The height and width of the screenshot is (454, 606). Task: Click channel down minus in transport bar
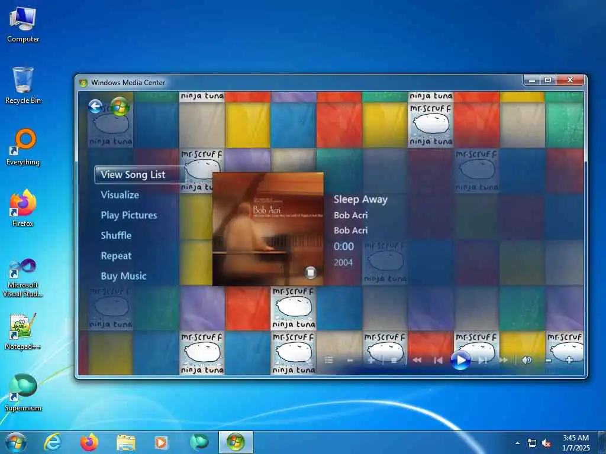350,360
